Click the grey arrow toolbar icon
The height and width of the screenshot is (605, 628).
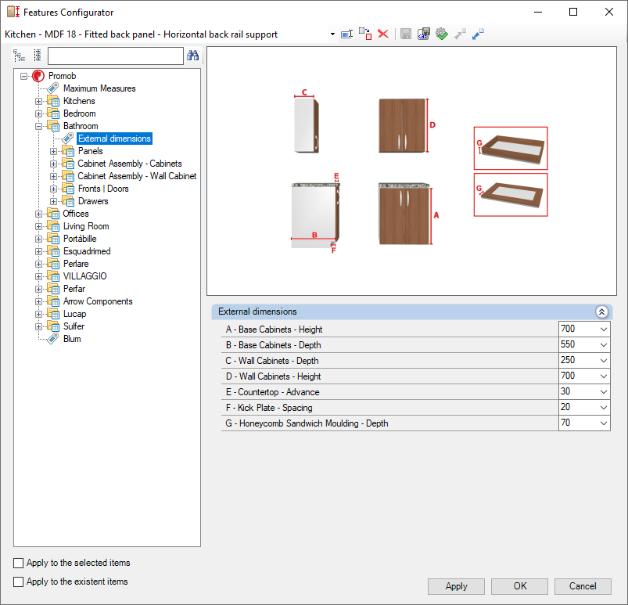click(x=460, y=34)
